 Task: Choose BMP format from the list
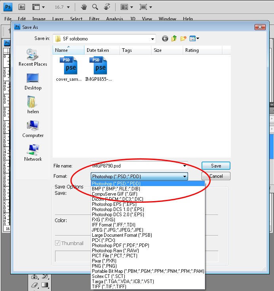click(x=148, y=189)
